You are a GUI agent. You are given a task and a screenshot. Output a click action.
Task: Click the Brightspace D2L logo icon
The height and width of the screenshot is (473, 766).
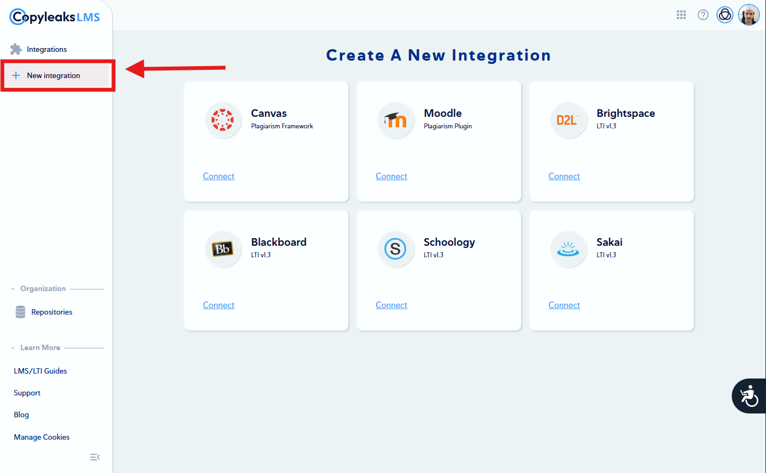tap(568, 120)
